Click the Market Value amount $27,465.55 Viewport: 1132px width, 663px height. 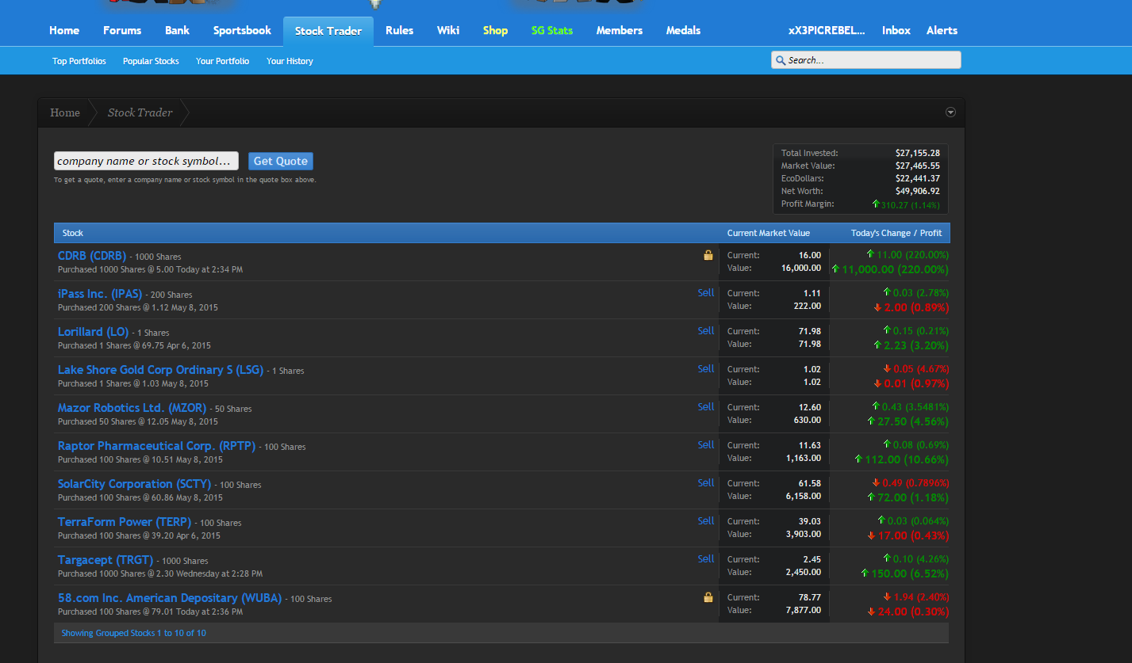[918, 166]
